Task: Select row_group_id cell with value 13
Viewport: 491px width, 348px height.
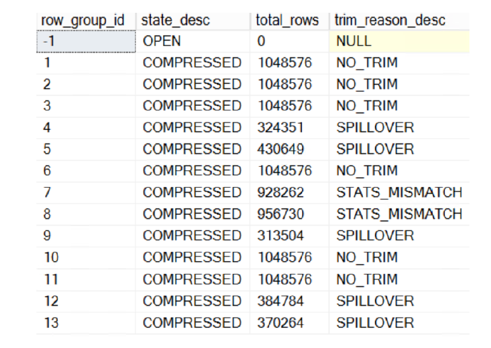Action: [x=86, y=323]
